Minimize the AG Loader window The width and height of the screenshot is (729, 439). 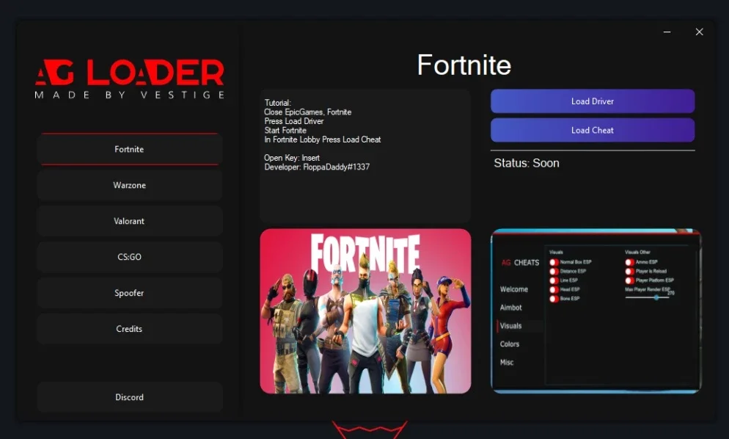coord(667,32)
